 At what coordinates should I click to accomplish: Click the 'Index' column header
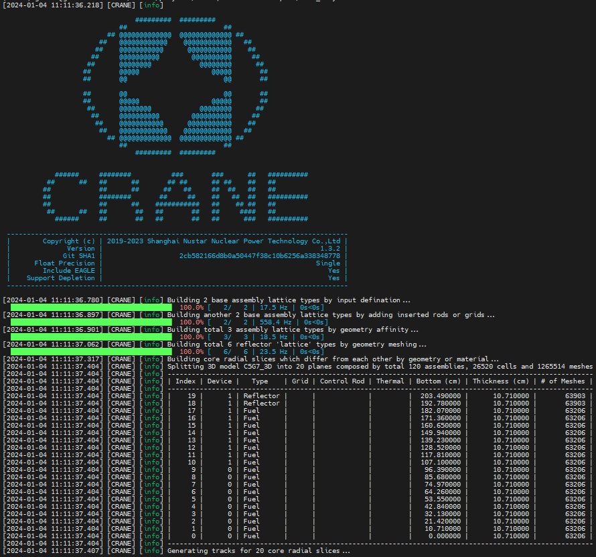tap(185, 381)
